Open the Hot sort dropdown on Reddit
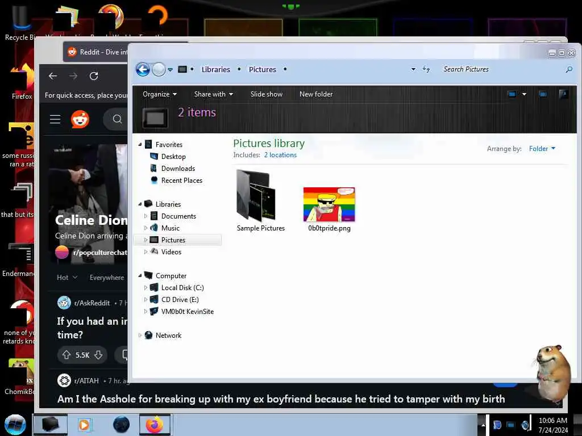582x436 pixels. 67,277
